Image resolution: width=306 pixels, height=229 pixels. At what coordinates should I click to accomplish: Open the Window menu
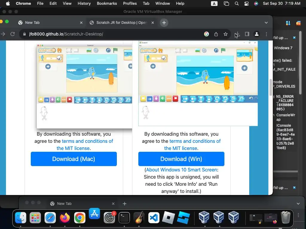click(163, 3)
